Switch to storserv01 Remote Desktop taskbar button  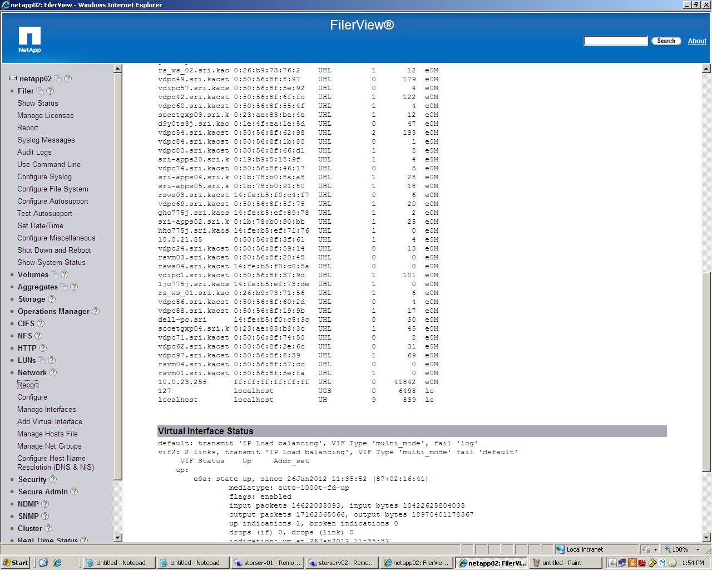point(267,563)
